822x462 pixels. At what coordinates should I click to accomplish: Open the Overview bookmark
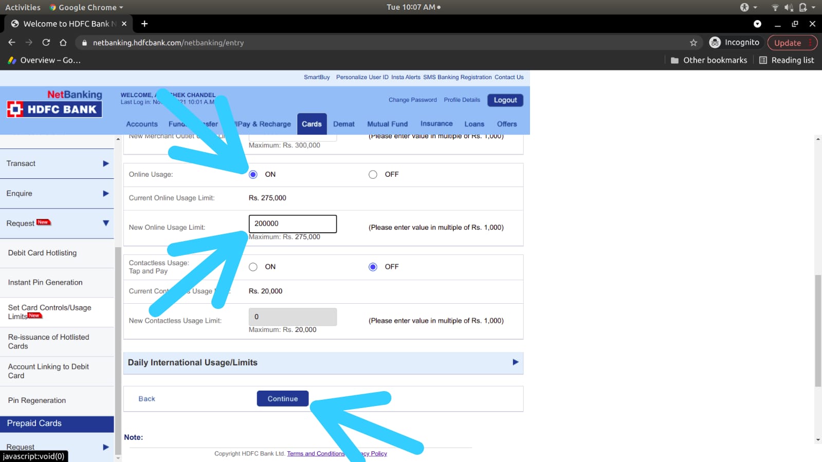(x=44, y=60)
